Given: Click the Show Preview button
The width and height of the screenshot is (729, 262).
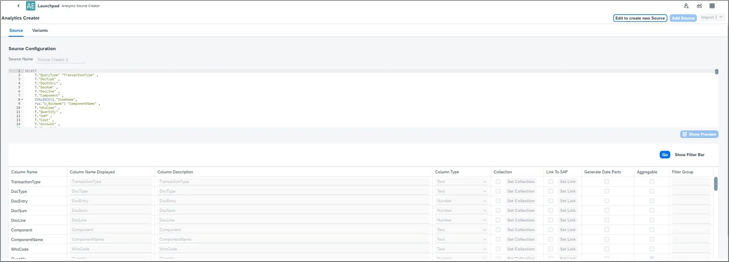Looking at the screenshot, I should (x=699, y=134).
